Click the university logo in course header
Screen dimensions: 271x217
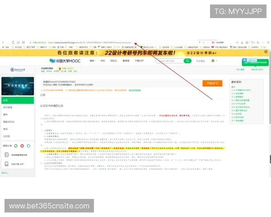18,70
